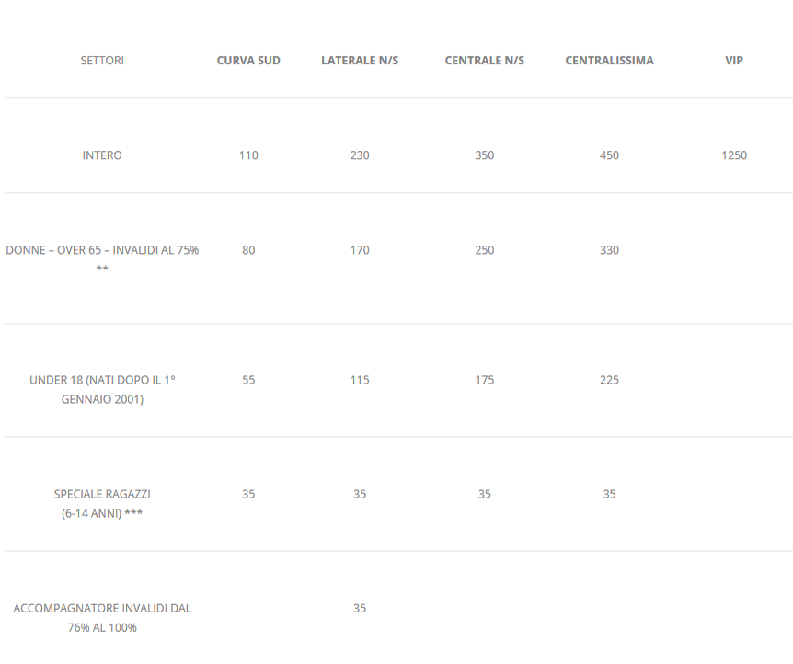The height and width of the screenshot is (664, 793).
Task: Click ACCOMPAGNATORE INVALIDI row label
Action: pyautogui.click(x=102, y=618)
